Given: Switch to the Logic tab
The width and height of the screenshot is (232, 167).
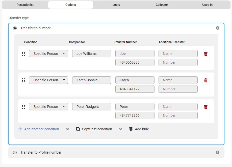Looking at the screenshot, I should (x=116, y=5).
